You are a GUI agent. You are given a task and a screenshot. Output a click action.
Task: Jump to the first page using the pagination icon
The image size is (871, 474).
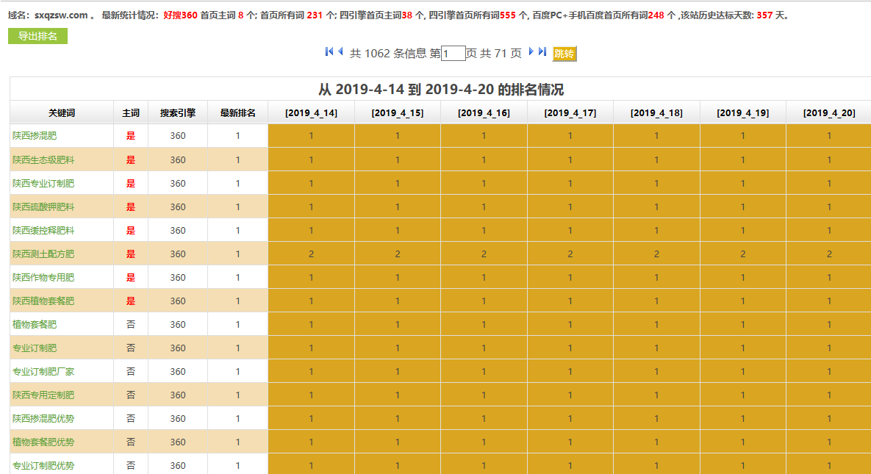click(329, 51)
